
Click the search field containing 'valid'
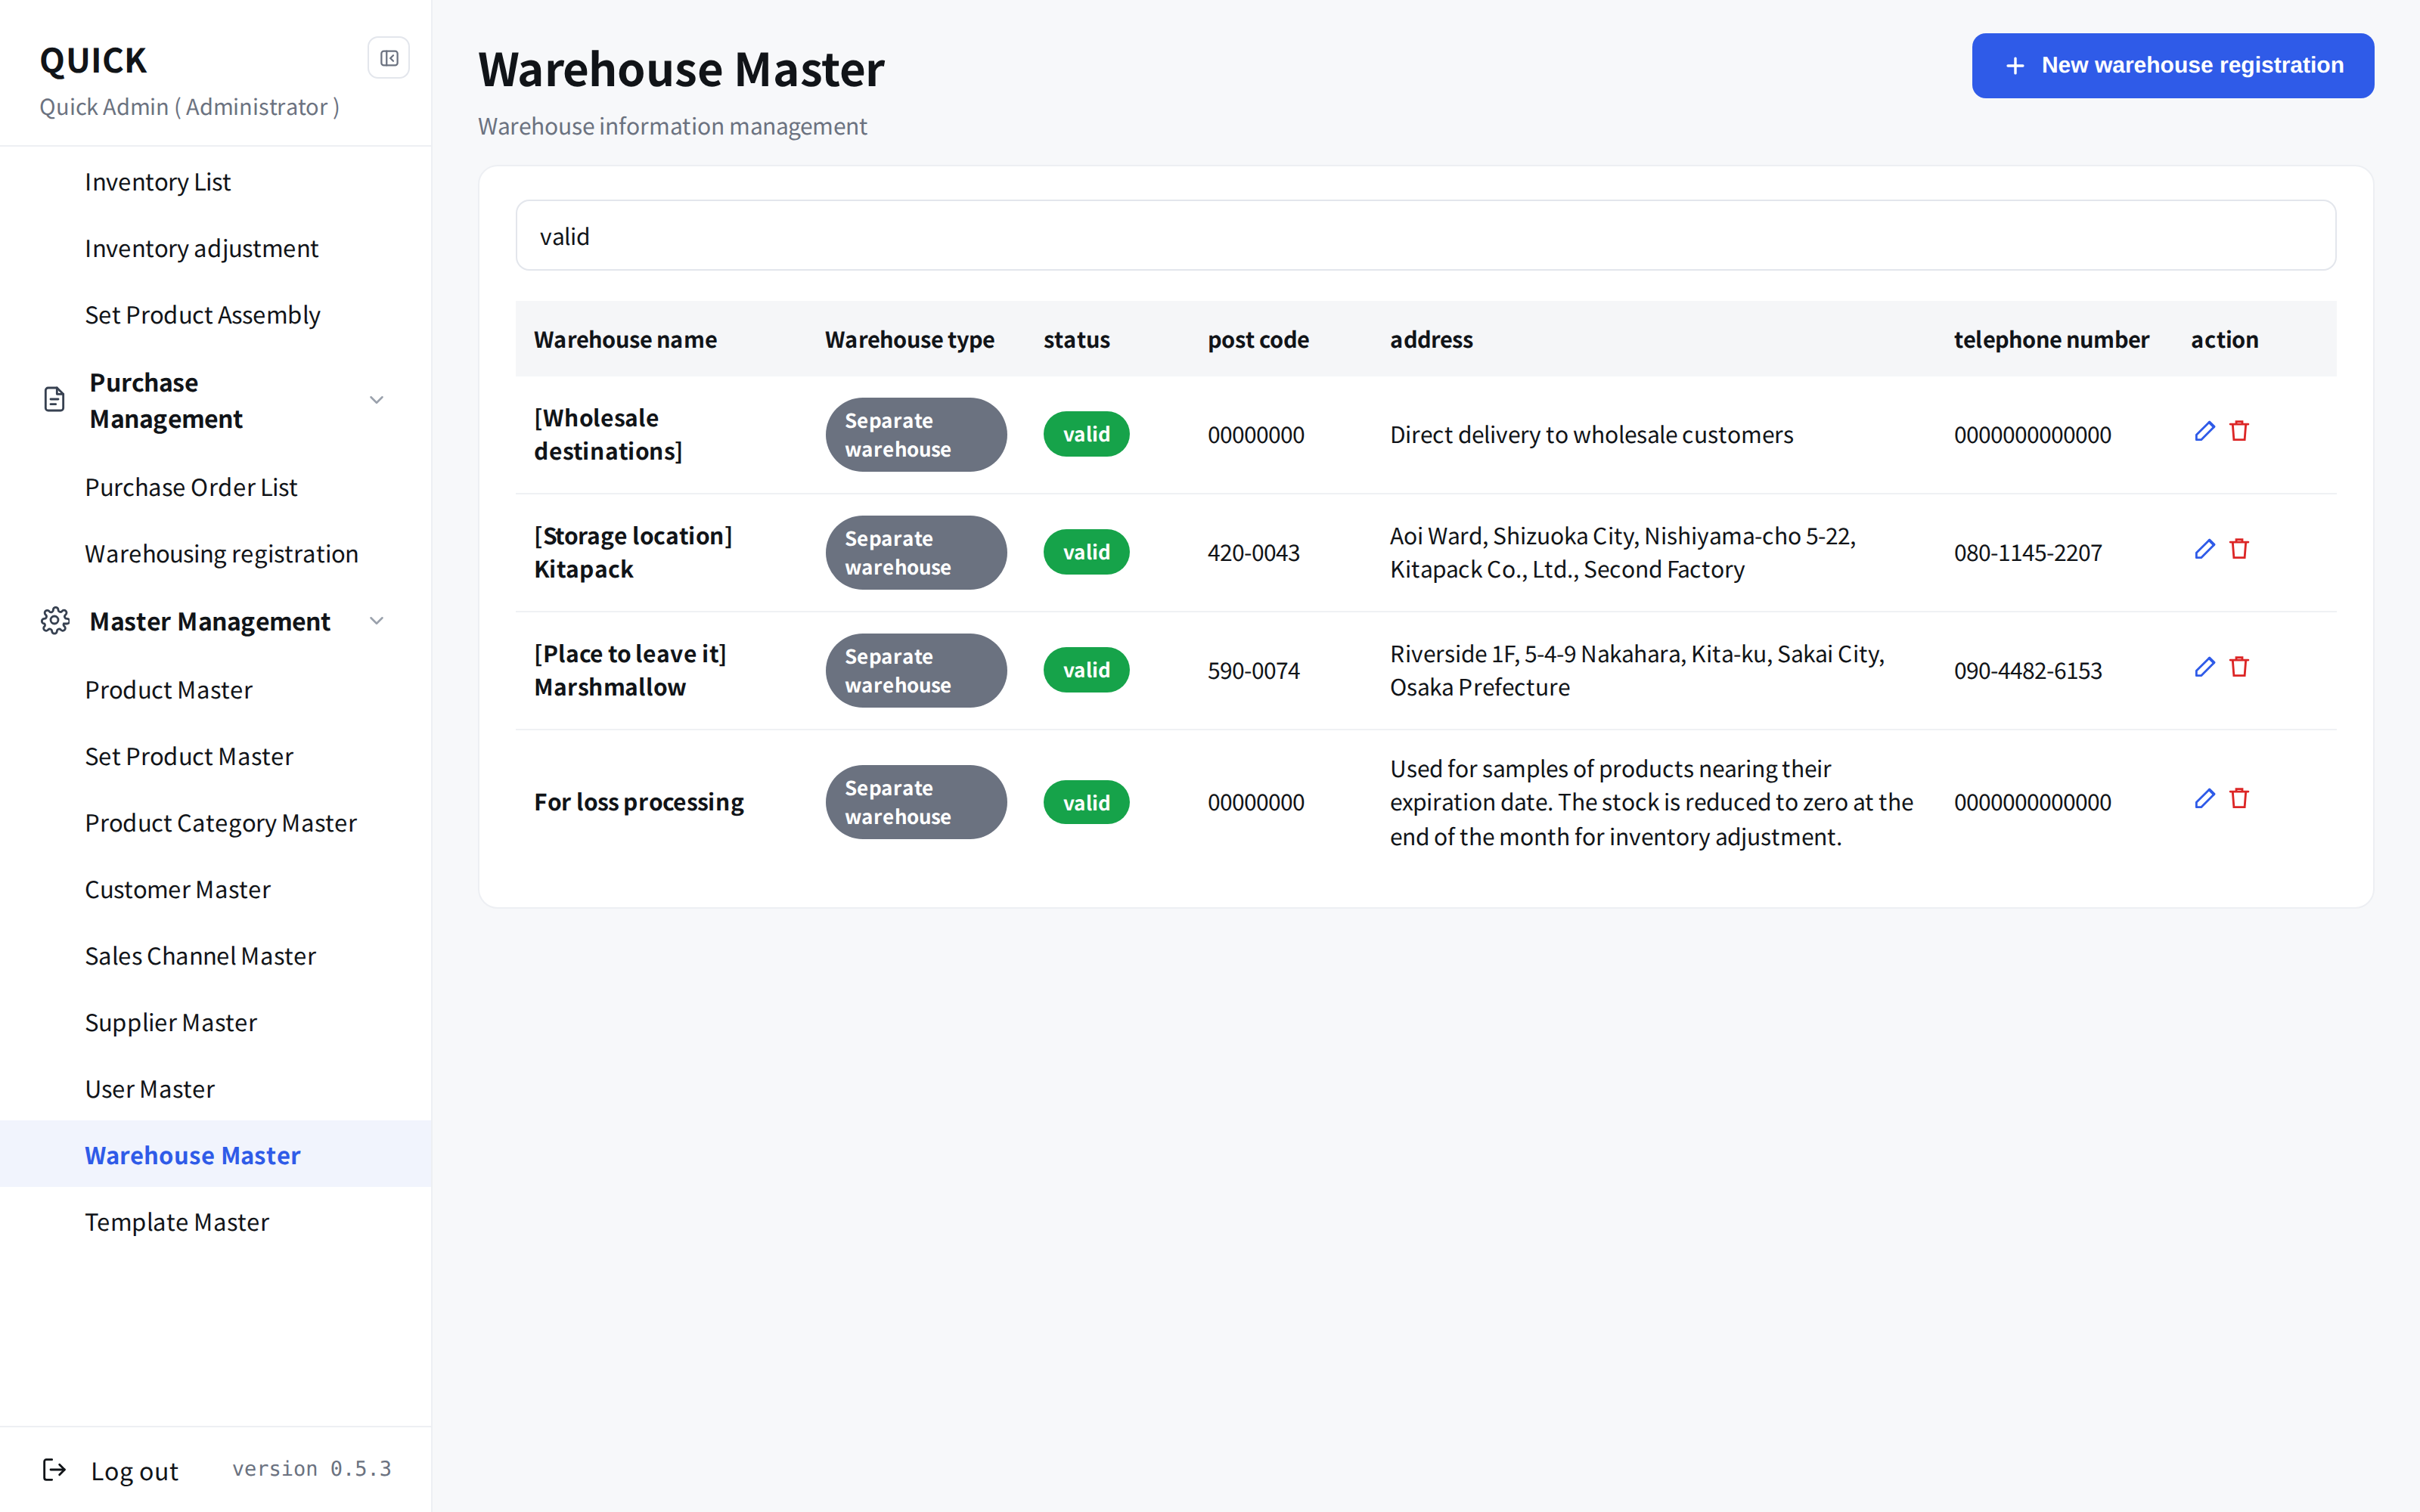pyautogui.click(x=1425, y=236)
